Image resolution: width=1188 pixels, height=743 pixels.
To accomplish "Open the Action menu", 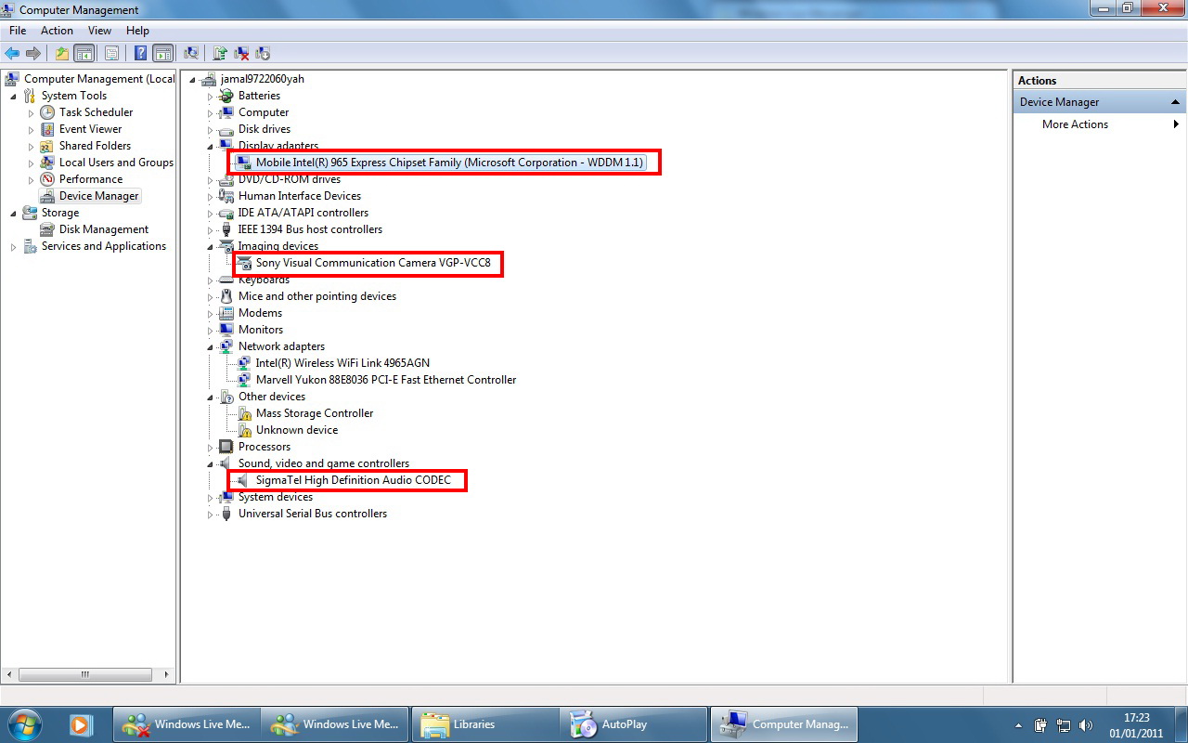I will tap(57, 31).
